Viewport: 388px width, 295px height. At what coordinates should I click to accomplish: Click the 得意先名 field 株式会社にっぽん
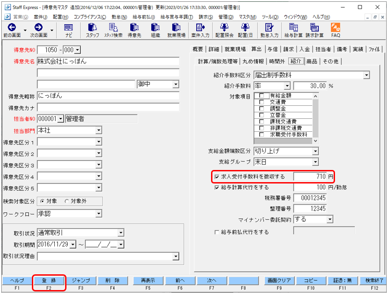tap(108, 62)
